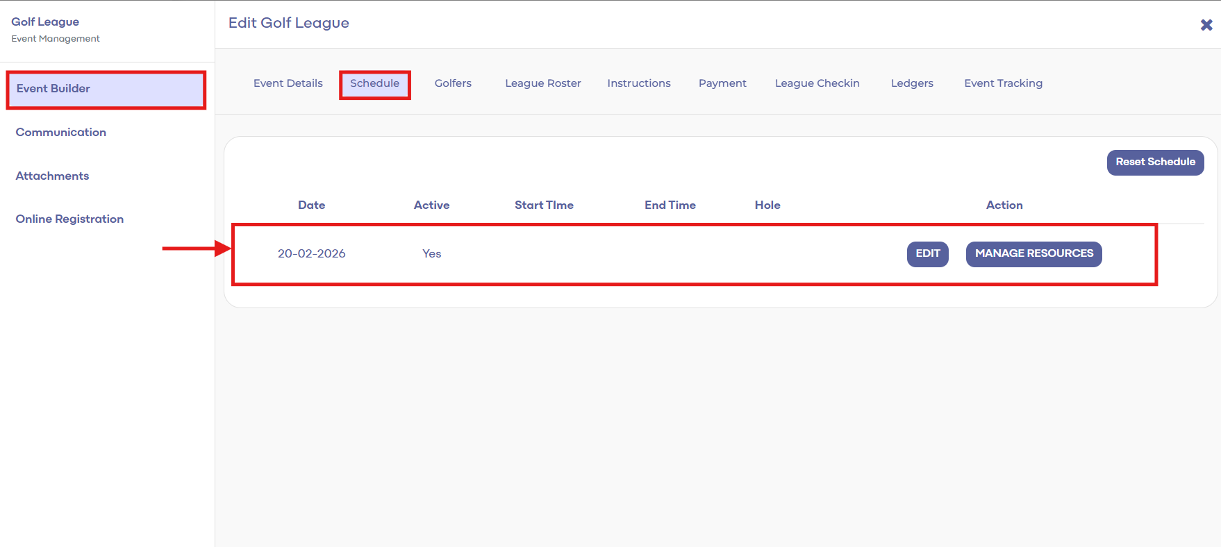View the Ledgers tab
Viewport: 1221px width, 547px height.
(x=912, y=83)
